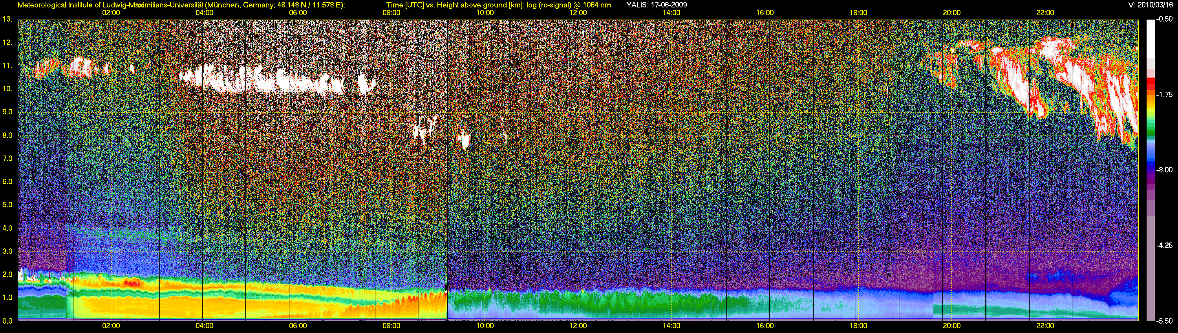This screenshot has width=1178, height=333.
Task: Click the 22:00 label on the top time axis
Action: [1045, 13]
